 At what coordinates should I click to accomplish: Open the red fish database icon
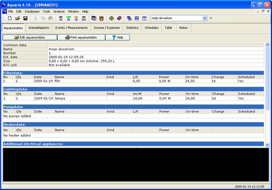[61, 18]
